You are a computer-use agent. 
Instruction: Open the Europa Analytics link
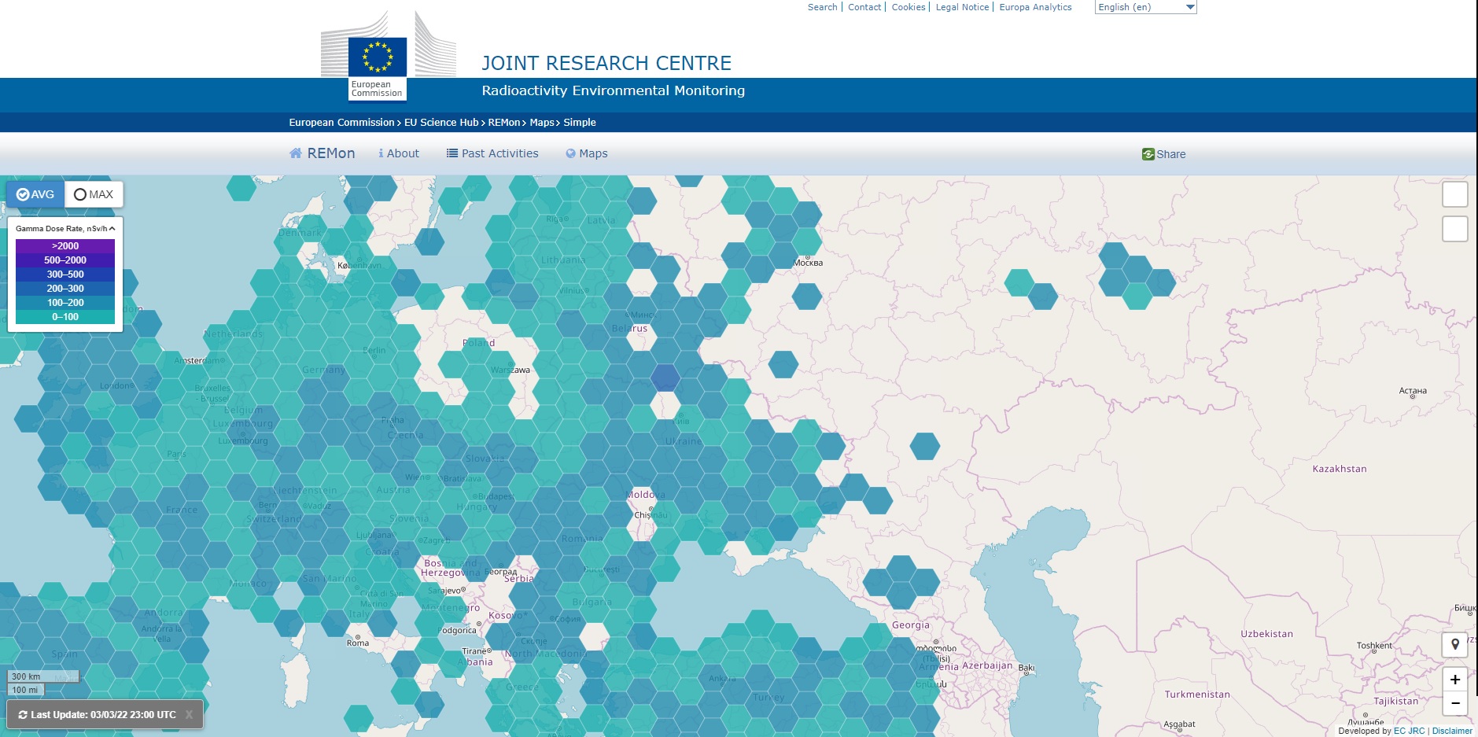pyautogui.click(x=1035, y=7)
